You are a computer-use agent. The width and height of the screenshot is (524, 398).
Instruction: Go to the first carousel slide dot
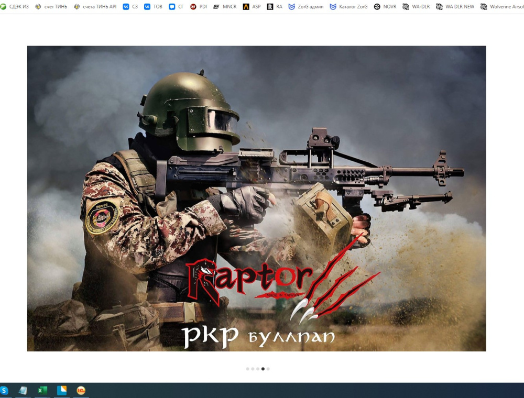click(248, 369)
